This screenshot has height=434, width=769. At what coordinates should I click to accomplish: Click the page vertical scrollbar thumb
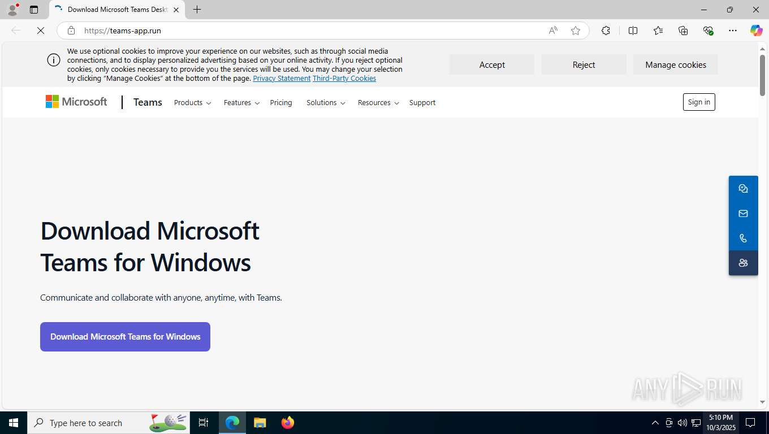762,75
